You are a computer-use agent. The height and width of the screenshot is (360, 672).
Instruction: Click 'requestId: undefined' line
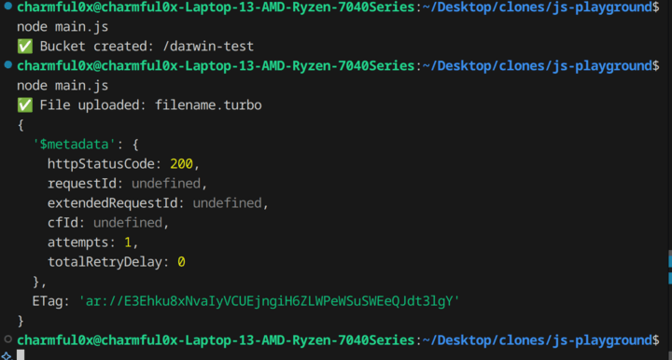[x=127, y=183]
